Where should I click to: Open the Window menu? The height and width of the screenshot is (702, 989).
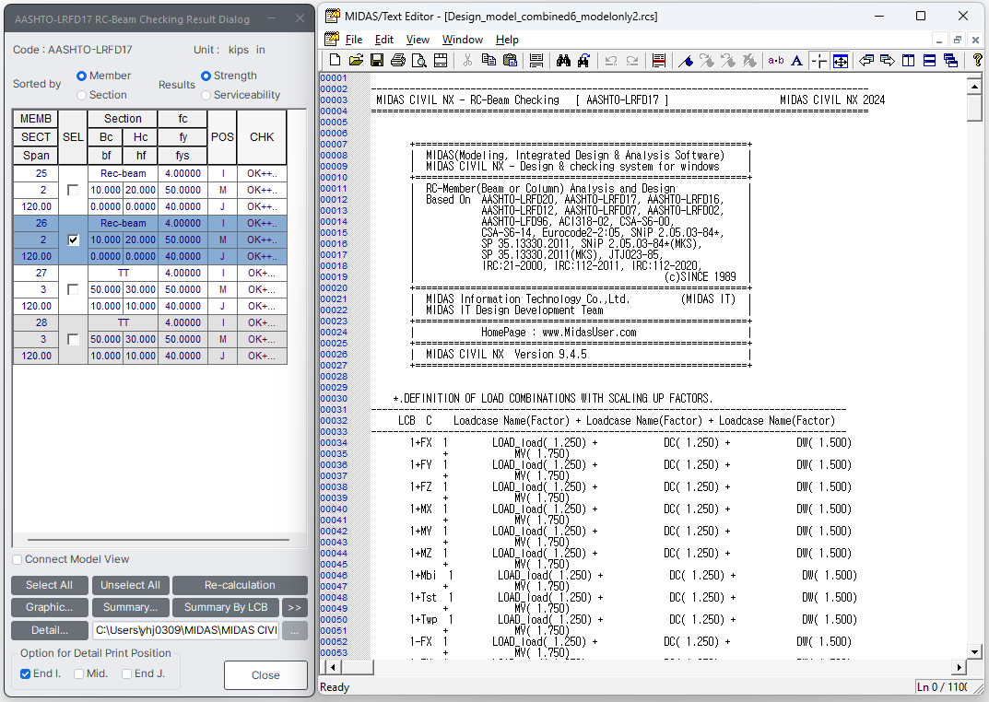[x=463, y=40]
